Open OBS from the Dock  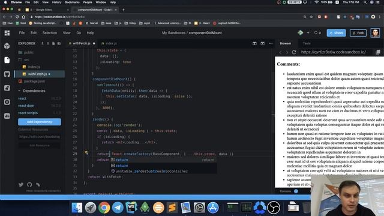pos(274,208)
